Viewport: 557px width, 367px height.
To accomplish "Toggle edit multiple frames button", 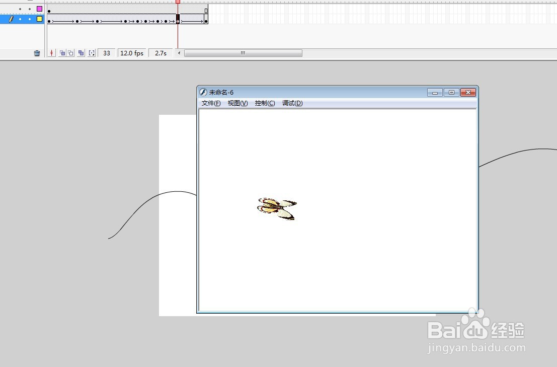I will (x=81, y=53).
